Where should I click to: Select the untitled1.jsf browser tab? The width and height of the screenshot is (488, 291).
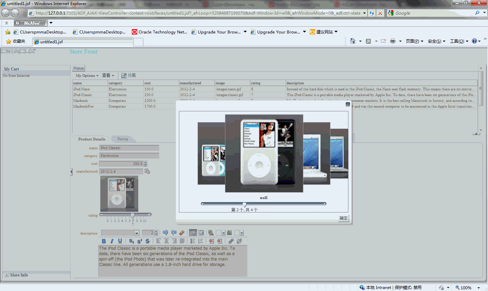click(x=83, y=42)
